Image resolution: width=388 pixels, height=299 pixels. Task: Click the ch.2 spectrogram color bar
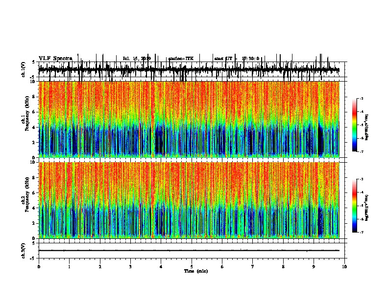(354, 206)
